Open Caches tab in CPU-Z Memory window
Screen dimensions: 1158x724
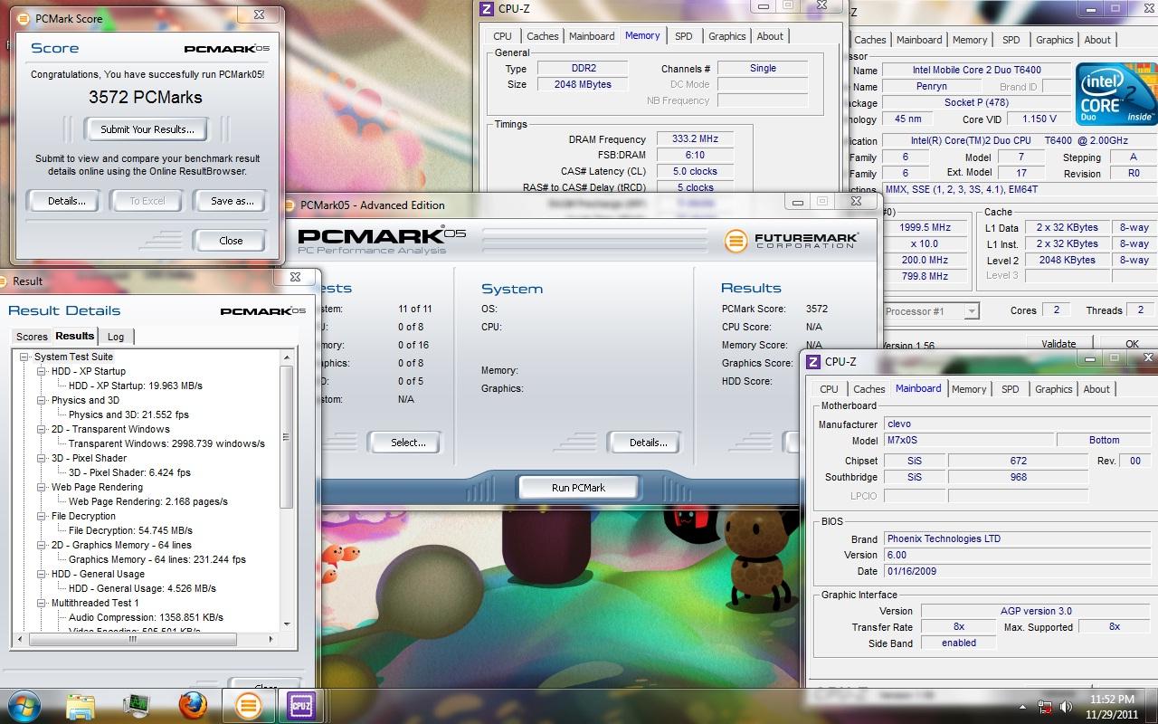(543, 36)
